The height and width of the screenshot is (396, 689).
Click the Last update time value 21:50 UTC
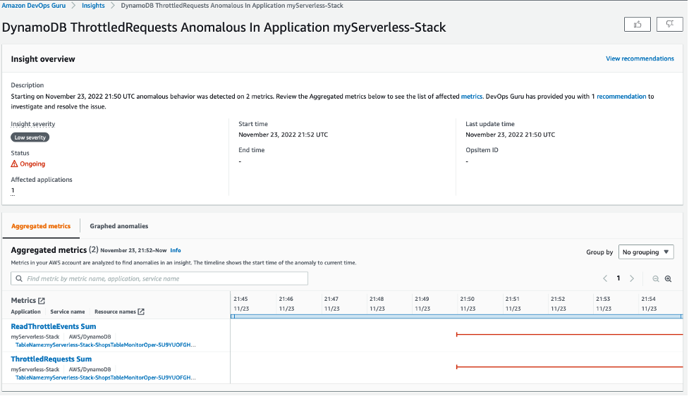[510, 135]
